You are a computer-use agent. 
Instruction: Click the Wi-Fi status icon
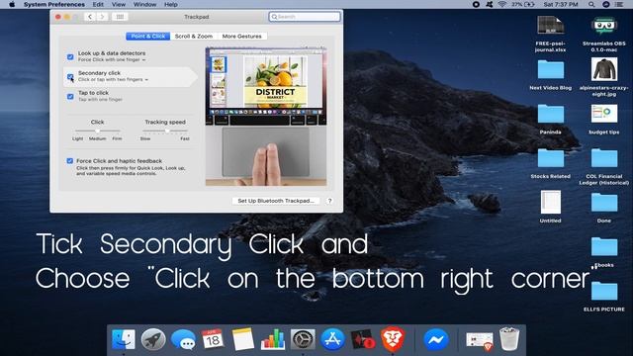(502, 4)
